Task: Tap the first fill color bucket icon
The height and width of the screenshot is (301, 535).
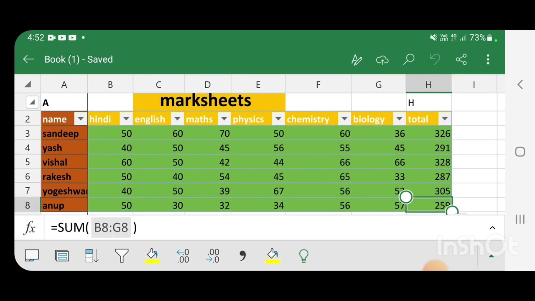Action: tap(152, 256)
